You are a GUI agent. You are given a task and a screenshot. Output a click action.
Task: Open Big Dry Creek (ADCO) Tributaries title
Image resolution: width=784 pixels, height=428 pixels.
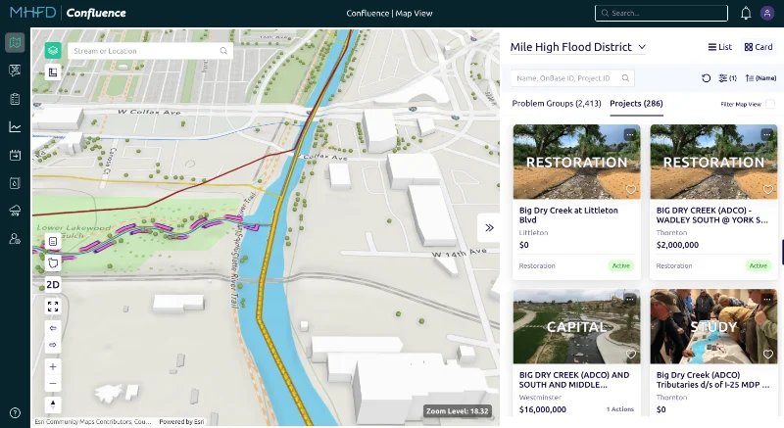coord(712,380)
